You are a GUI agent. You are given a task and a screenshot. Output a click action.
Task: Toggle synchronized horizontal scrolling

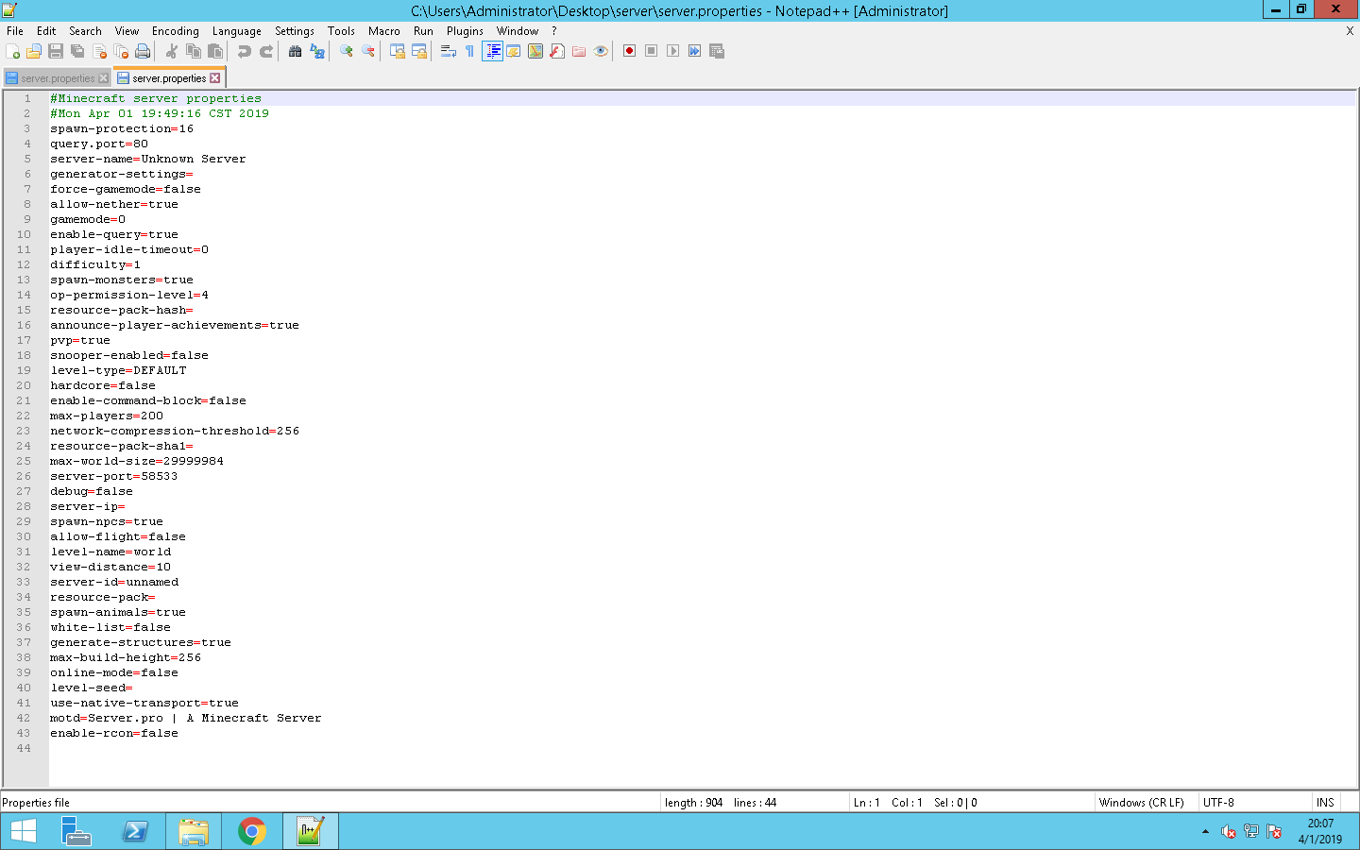tap(419, 51)
